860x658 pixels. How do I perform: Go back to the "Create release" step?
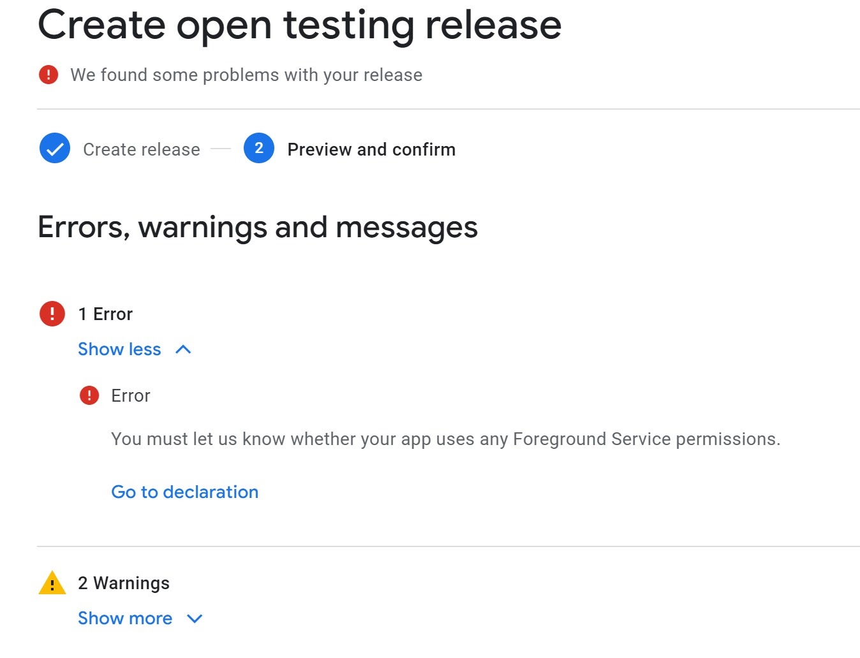coord(141,149)
